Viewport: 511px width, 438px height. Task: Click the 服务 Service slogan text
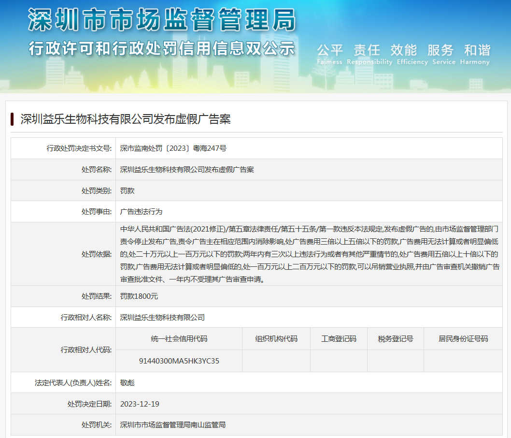click(440, 54)
